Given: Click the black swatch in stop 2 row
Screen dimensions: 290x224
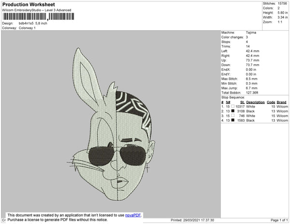Looking at the screenshot, I should [233, 111].
